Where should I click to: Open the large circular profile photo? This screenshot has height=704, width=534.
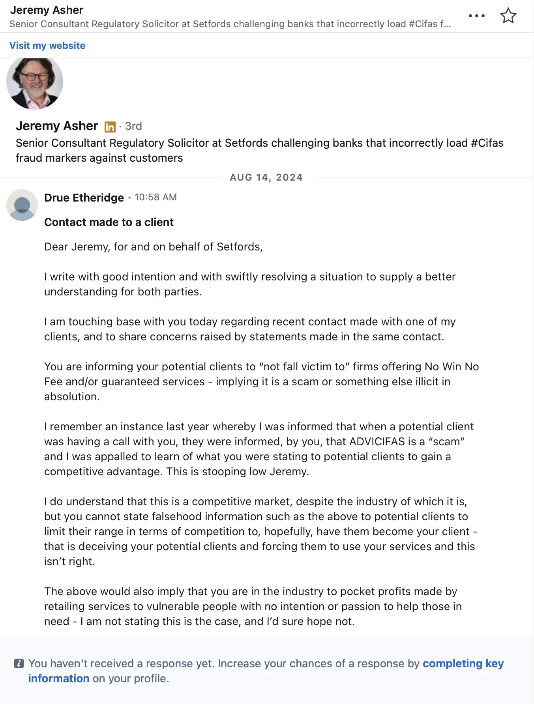point(35,82)
